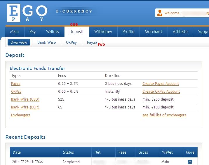Click the 0.00 + 0.5% fee value
The image size is (209, 165).
click(68, 92)
